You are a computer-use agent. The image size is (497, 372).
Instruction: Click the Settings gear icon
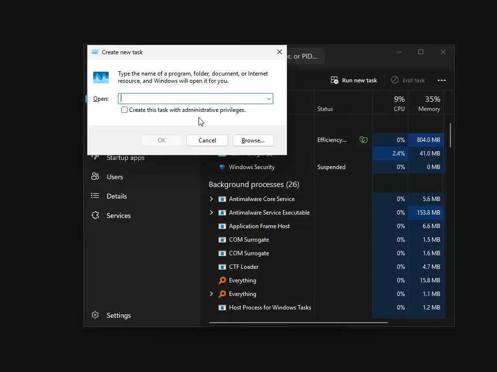pyautogui.click(x=95, y=315)
